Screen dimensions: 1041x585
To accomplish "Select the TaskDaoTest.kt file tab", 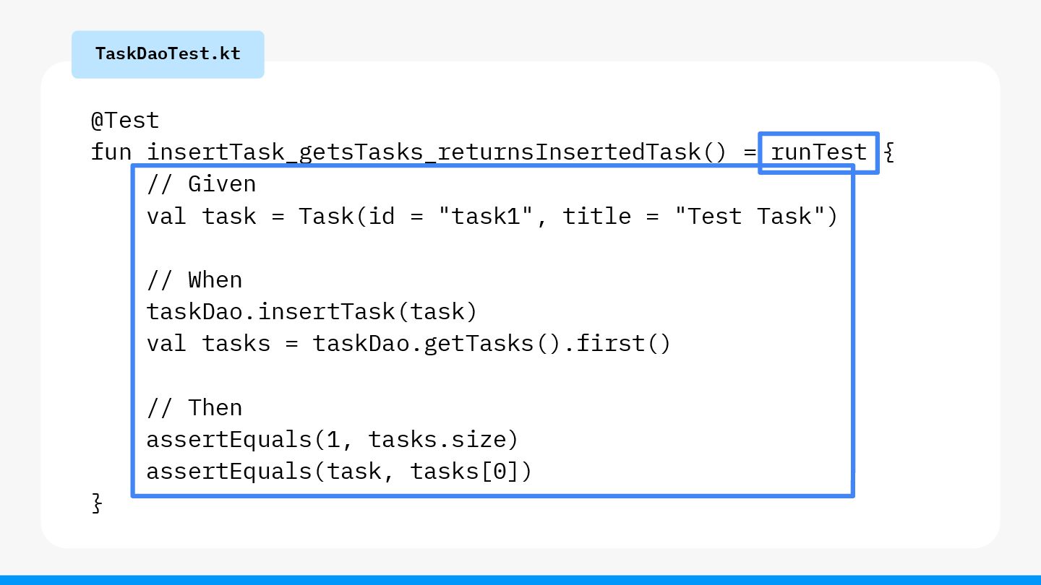I will [168, 54].
